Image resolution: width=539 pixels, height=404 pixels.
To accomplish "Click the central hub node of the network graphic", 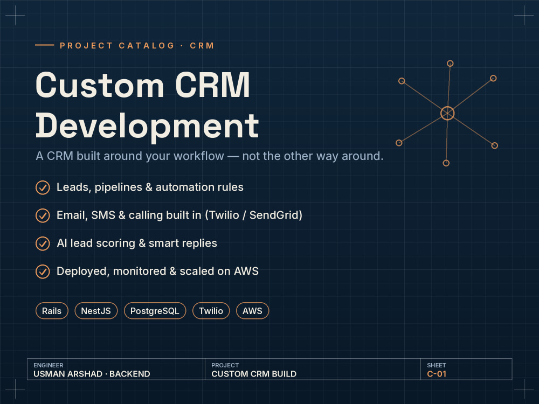I will pos(447,113).
